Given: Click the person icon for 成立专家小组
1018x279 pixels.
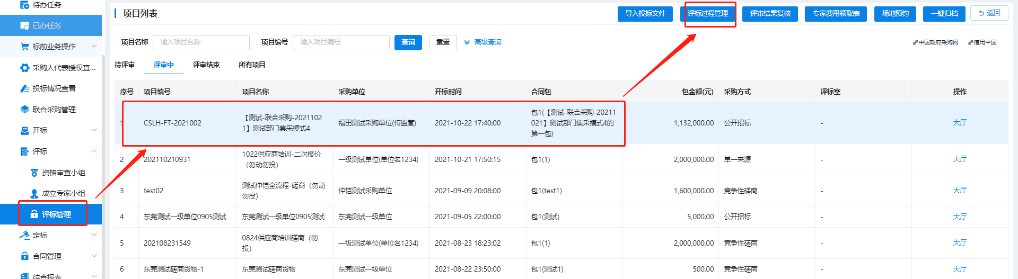Looking at the screenshot, I should click(x=34, y=194).
